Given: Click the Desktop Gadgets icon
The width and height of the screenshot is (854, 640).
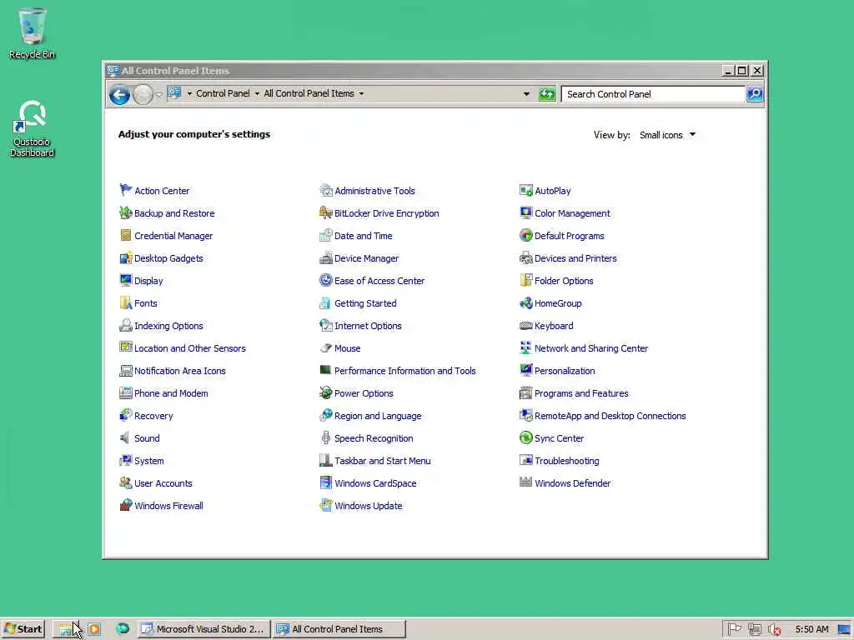Looking at the screenshot, I should (x=126, y=257).
